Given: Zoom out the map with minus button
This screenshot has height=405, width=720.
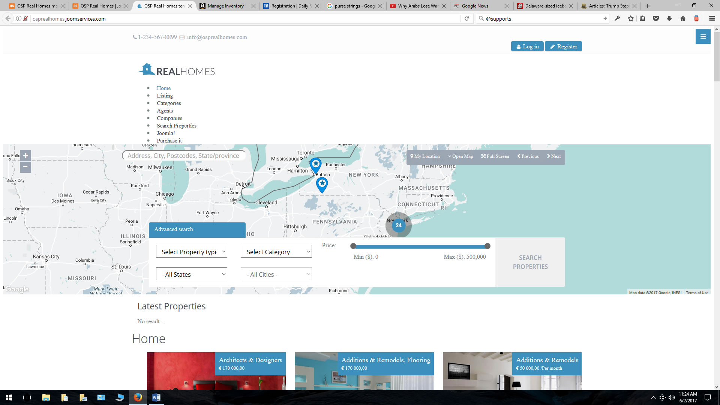Looking at the screenshot, I should click(25, 167).
